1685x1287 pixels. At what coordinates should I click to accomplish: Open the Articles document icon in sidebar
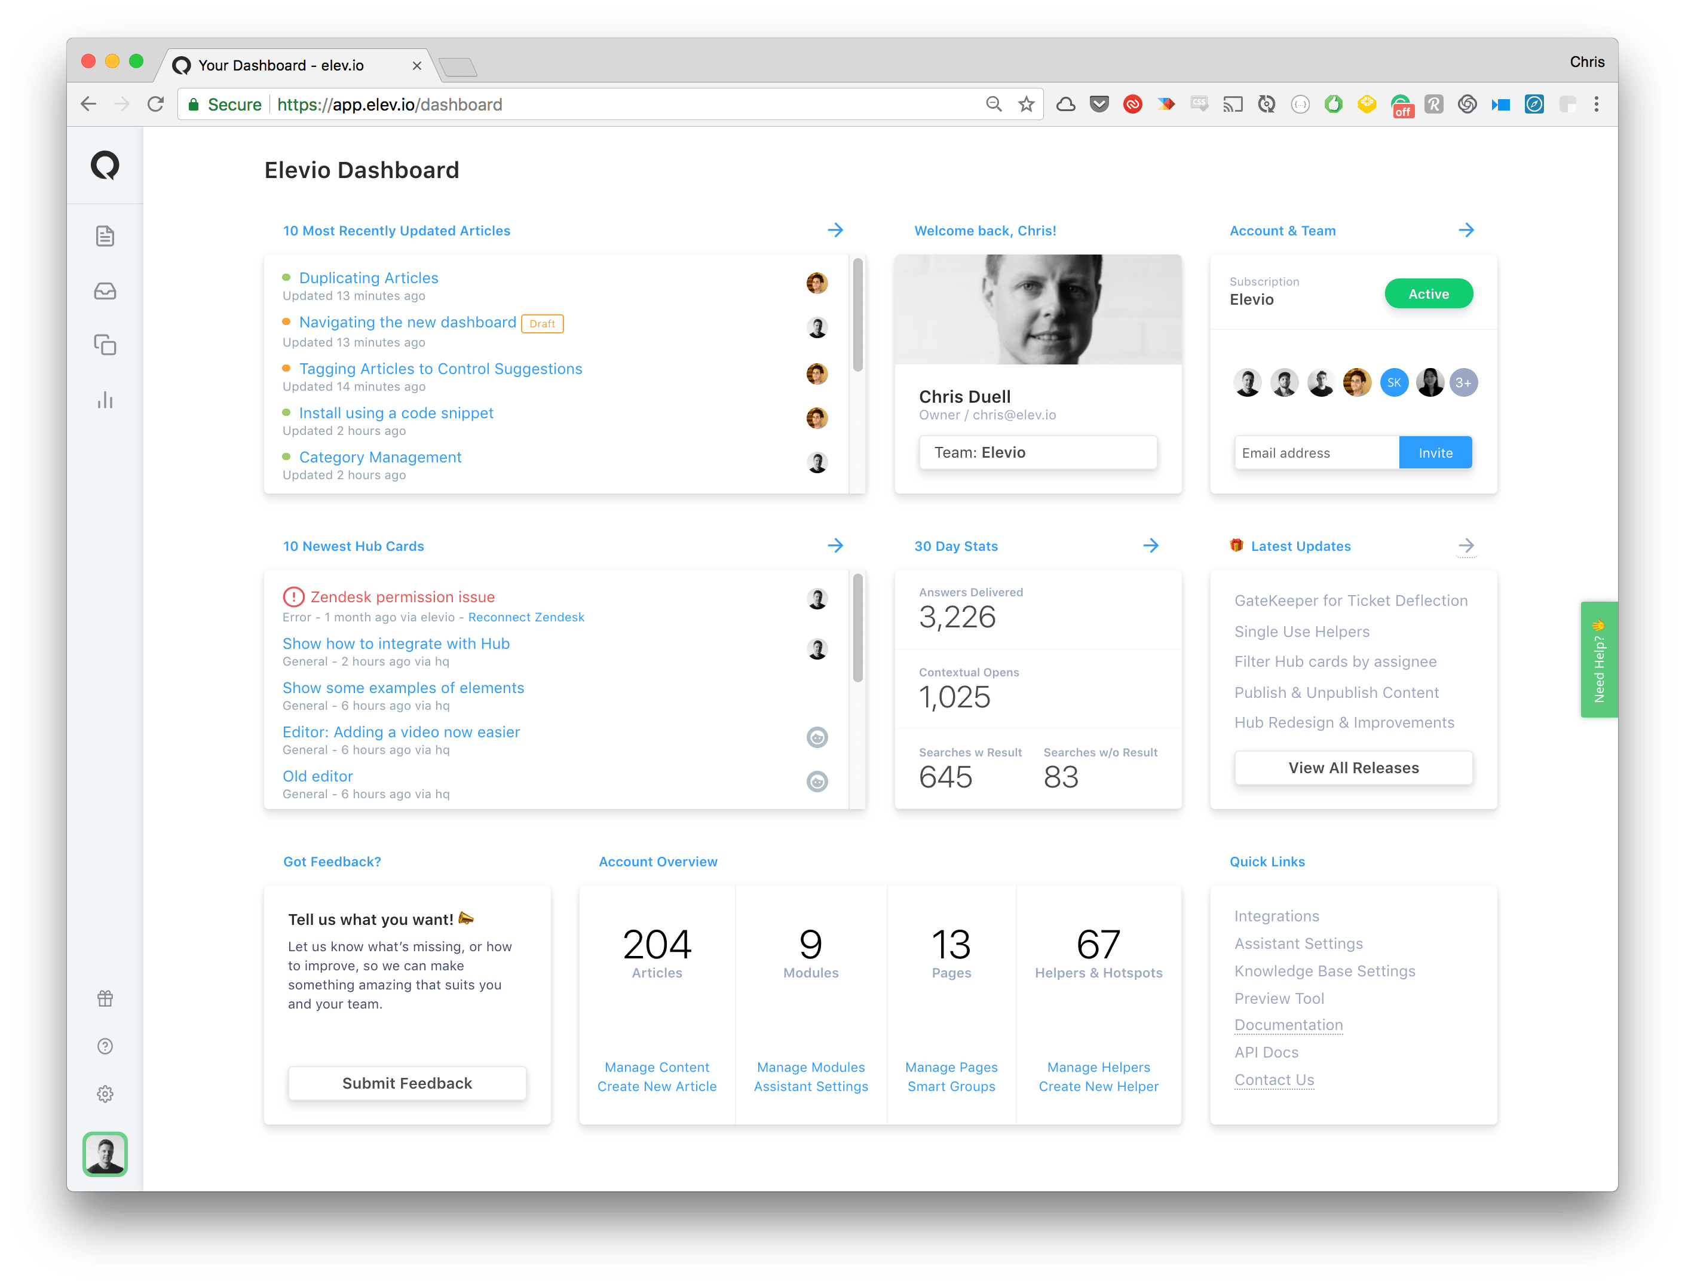[105, 236]
